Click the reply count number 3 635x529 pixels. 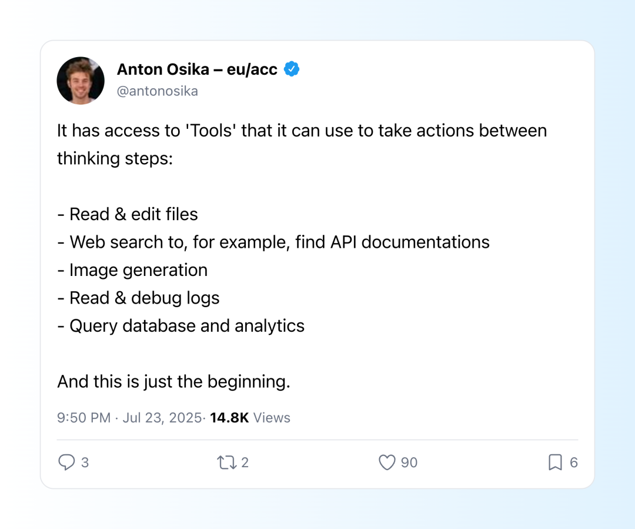(85, 463)
